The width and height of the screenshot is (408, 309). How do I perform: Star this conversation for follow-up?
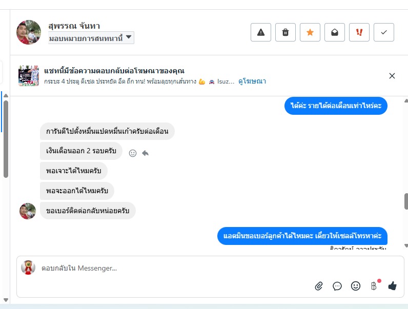pyautogui.click(x=310, y=32)
